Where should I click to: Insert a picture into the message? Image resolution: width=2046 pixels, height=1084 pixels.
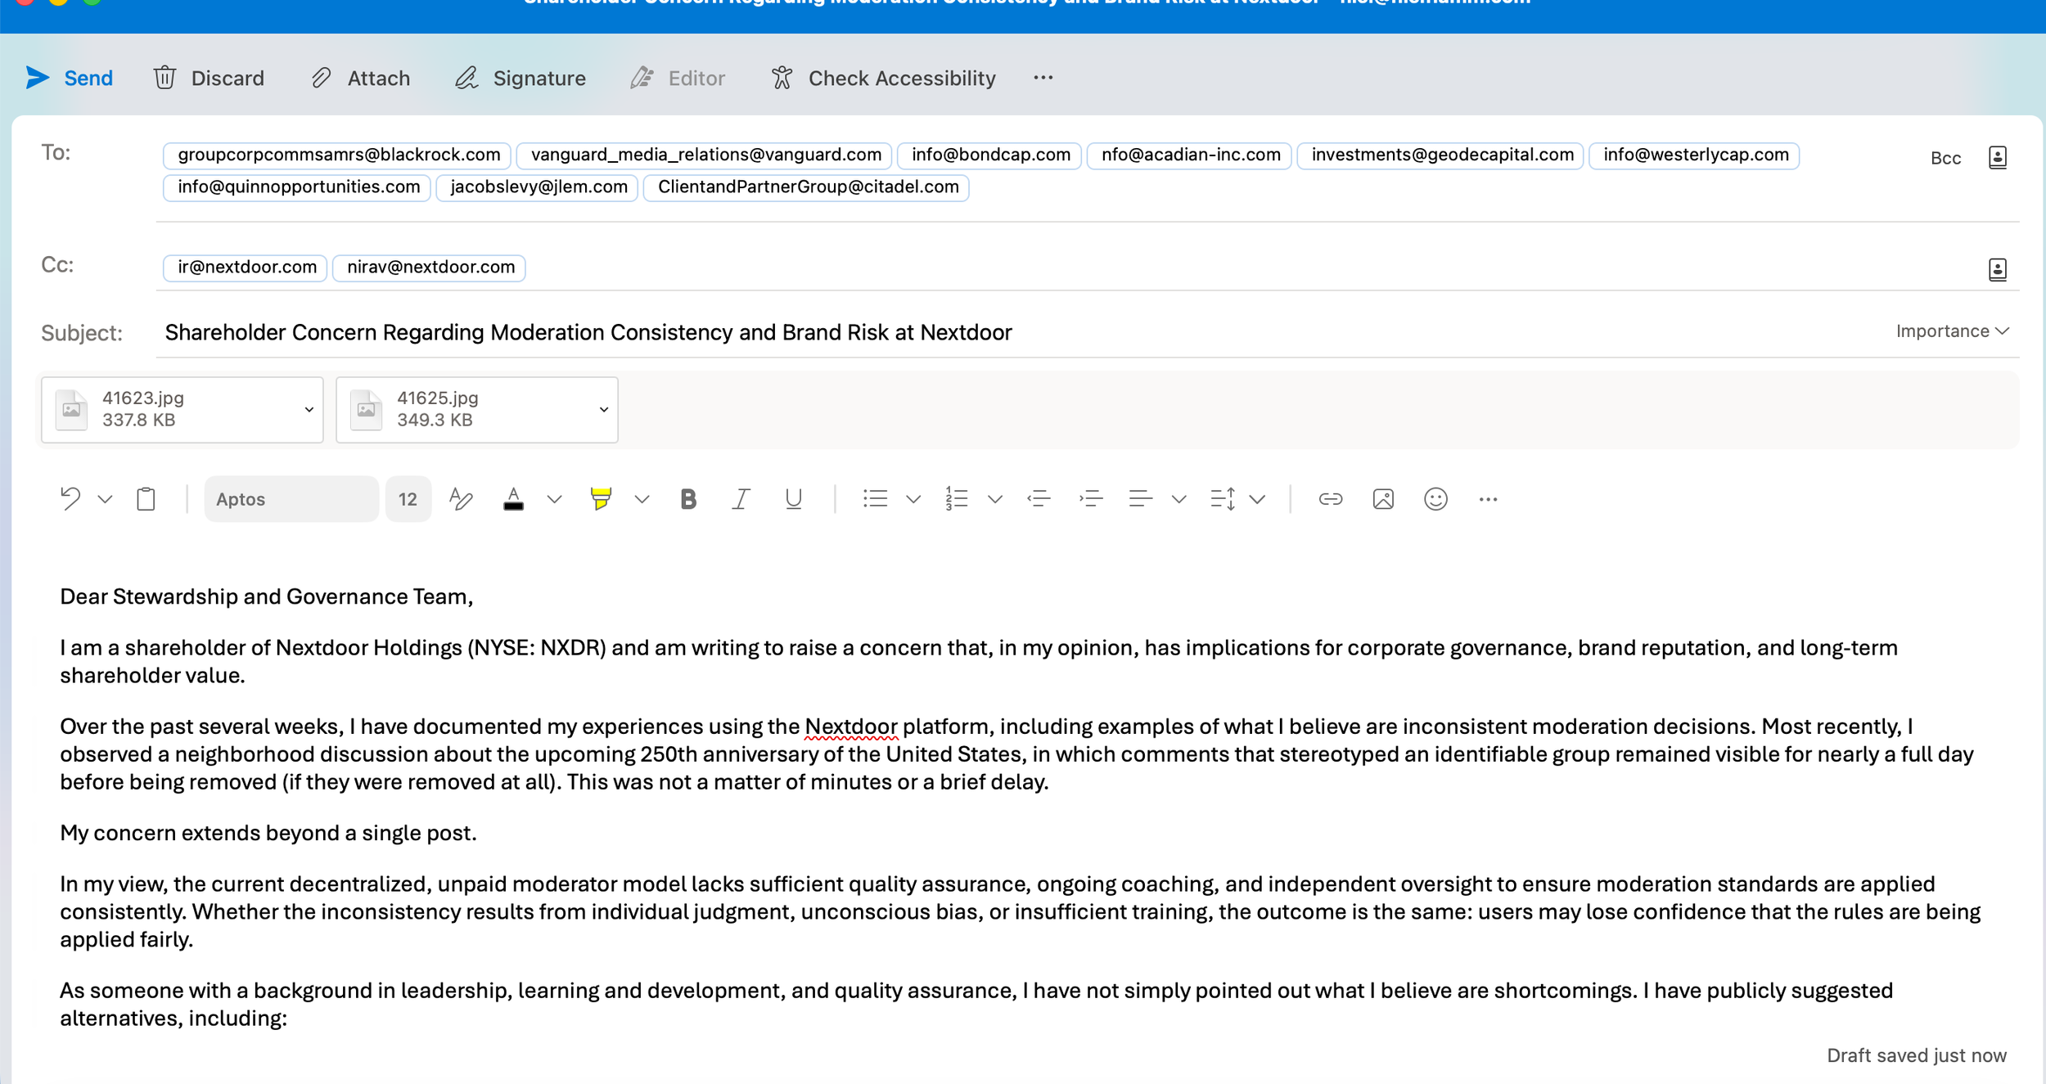pos(1383,498)
